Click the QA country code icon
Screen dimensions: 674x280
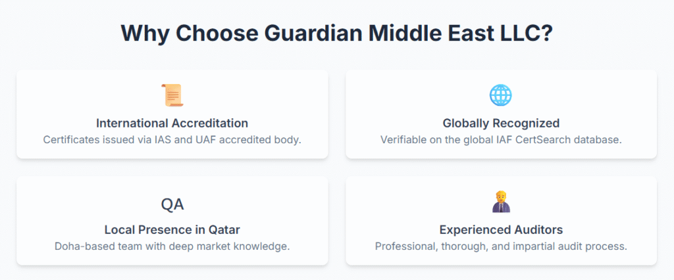172,204
